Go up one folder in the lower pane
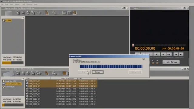Image resolution: width=194 pixels, height=109 pixels. tap(28, 73)
